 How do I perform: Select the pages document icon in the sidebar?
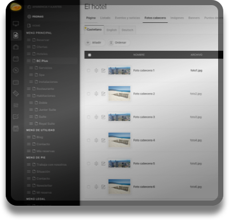tap(16, 35)
